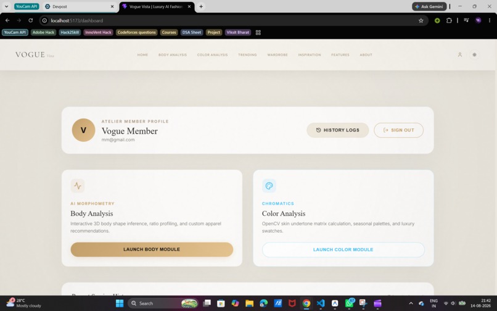Click the Body Analysis pulse icon
The height and width of the screenshot is (311, 497).
78,186
